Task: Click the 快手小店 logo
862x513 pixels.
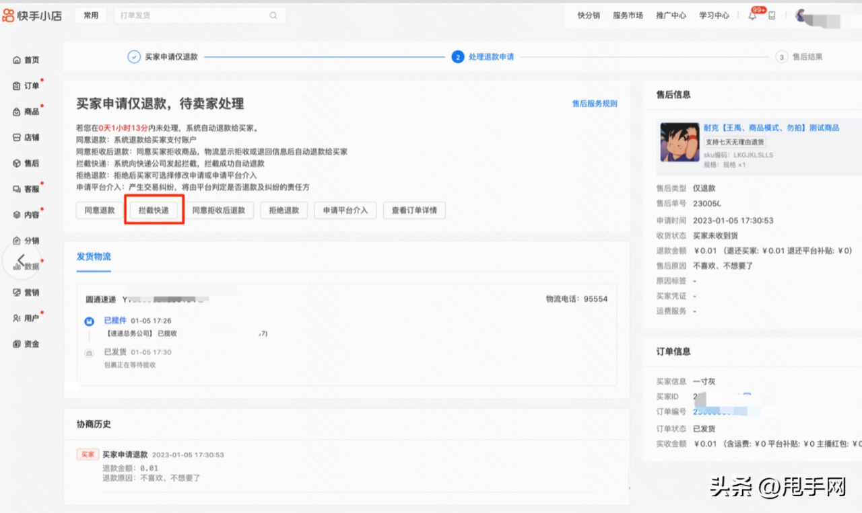Action: pos(32,15)
